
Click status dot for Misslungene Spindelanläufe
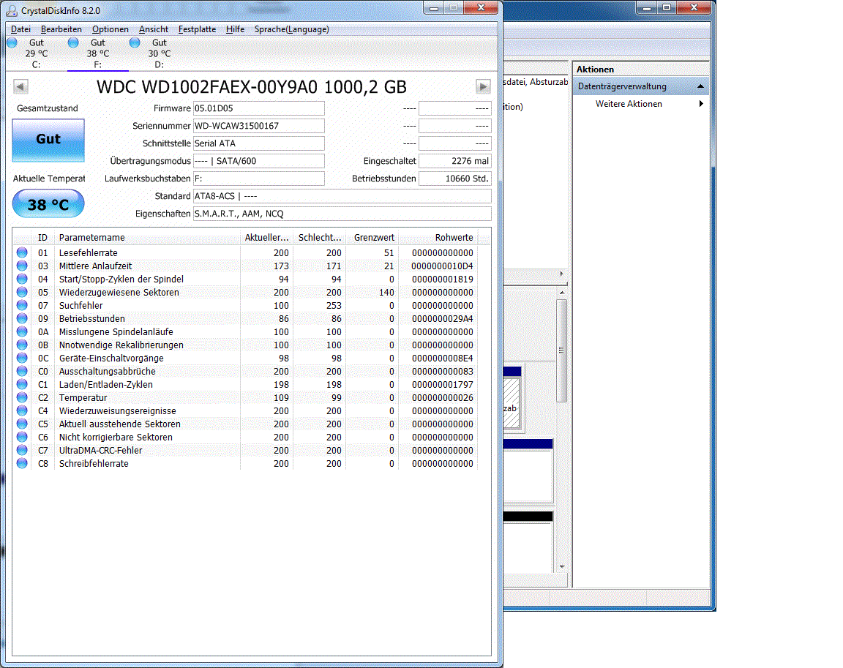(x=22, y=331)
